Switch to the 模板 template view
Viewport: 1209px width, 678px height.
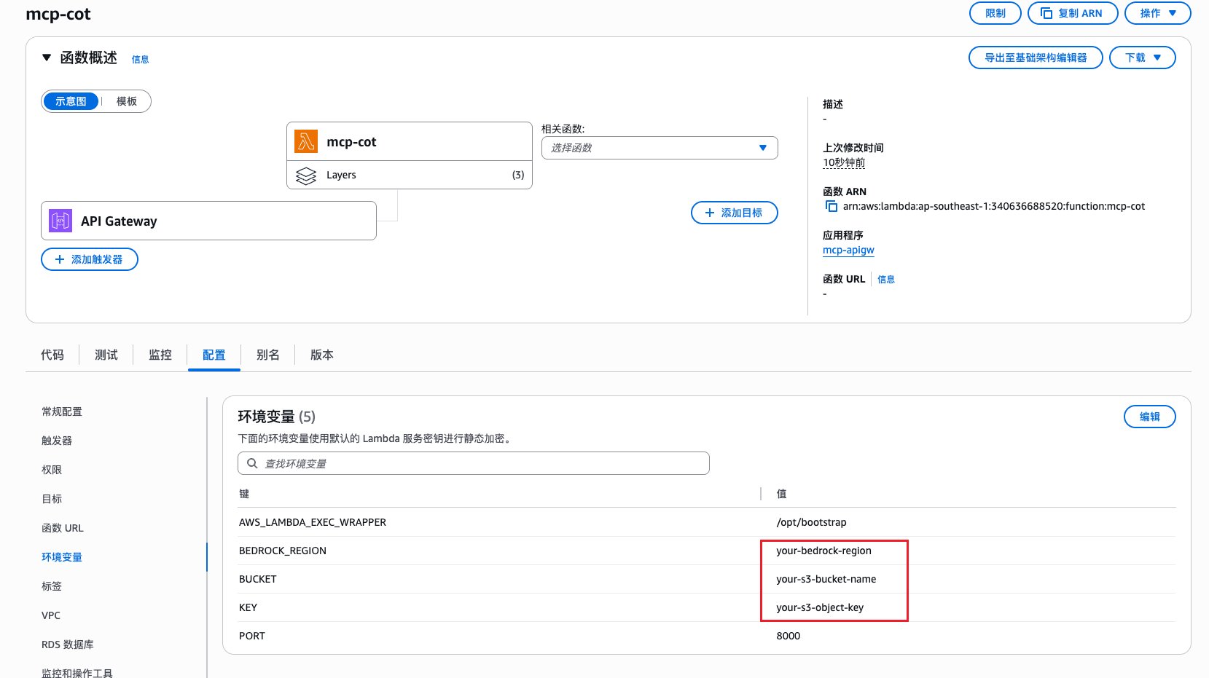(x=127, y=101)
